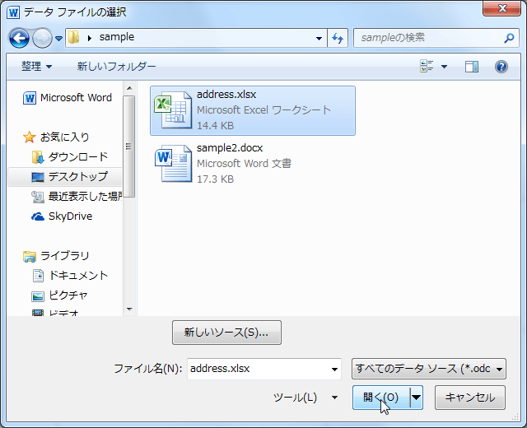Click the Microsoft Word 文書 description
527x428 pixels.
(244, 164)
